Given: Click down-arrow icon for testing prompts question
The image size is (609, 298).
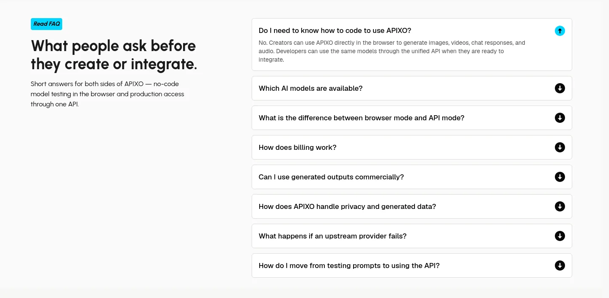Looking at the screenshot, I should (560, 265).
